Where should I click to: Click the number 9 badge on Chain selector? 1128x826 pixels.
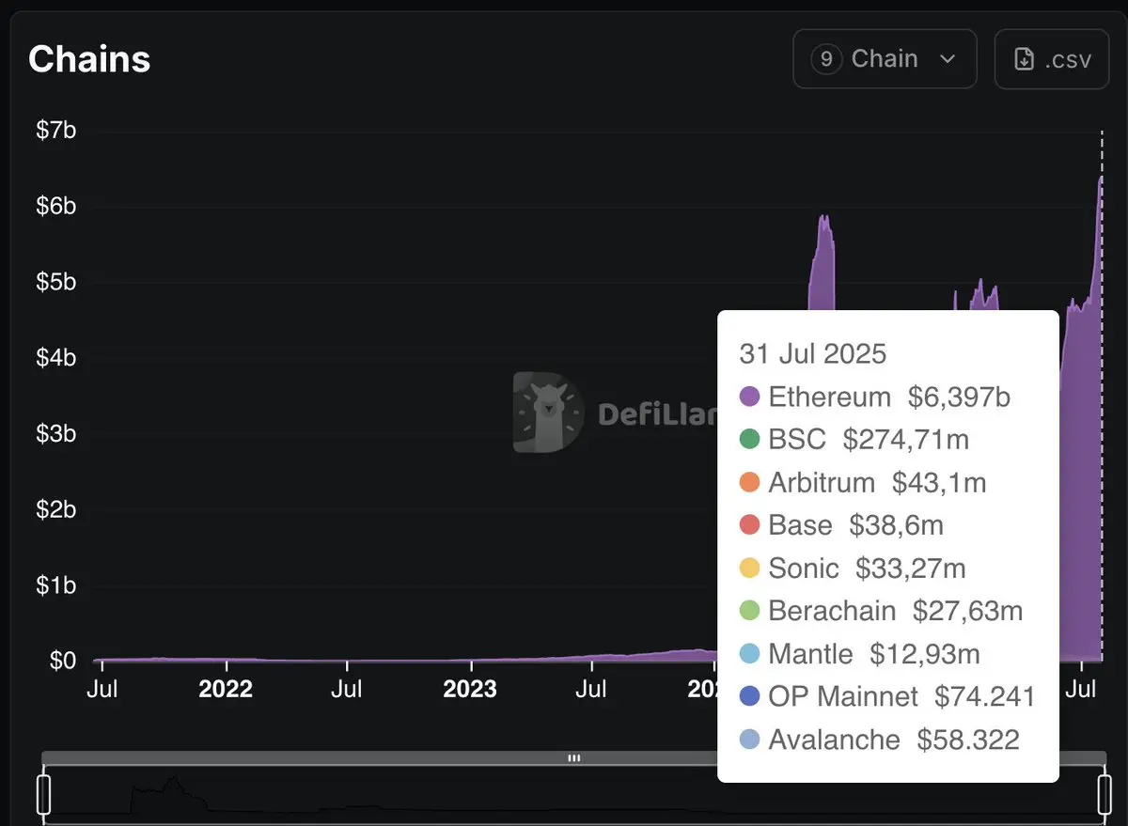pyautogui.click(x=825, y=59)
